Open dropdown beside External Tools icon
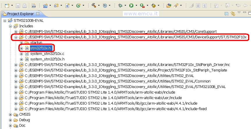 point(147,6)
